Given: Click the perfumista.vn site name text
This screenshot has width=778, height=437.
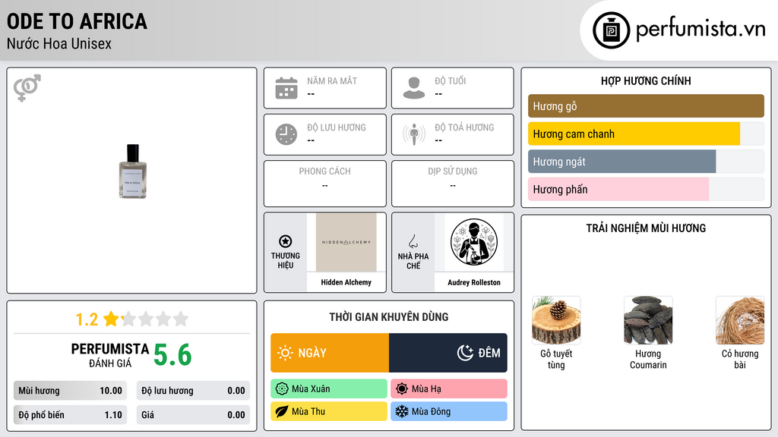Looking at the screenshot, I should (x=701, y=29).
